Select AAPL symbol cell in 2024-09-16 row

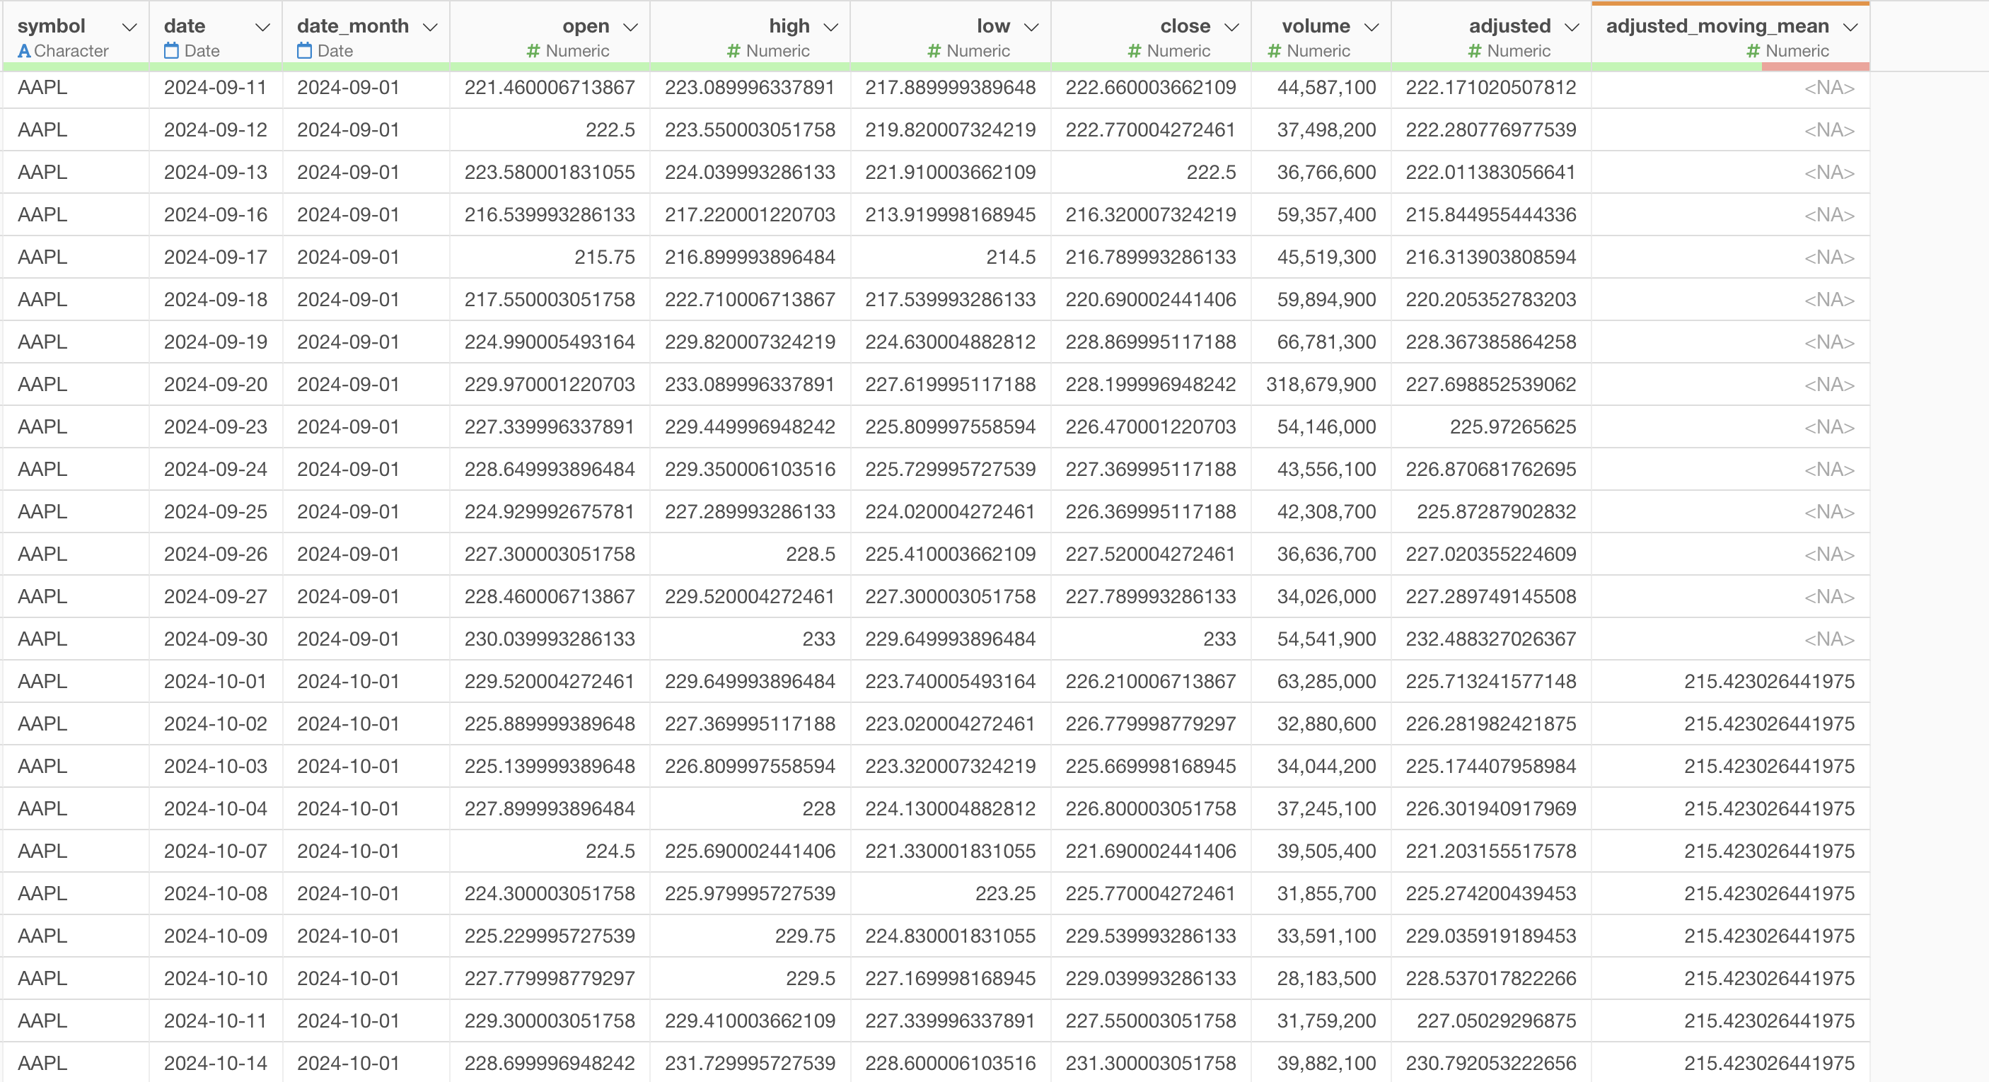pos(76,214)
